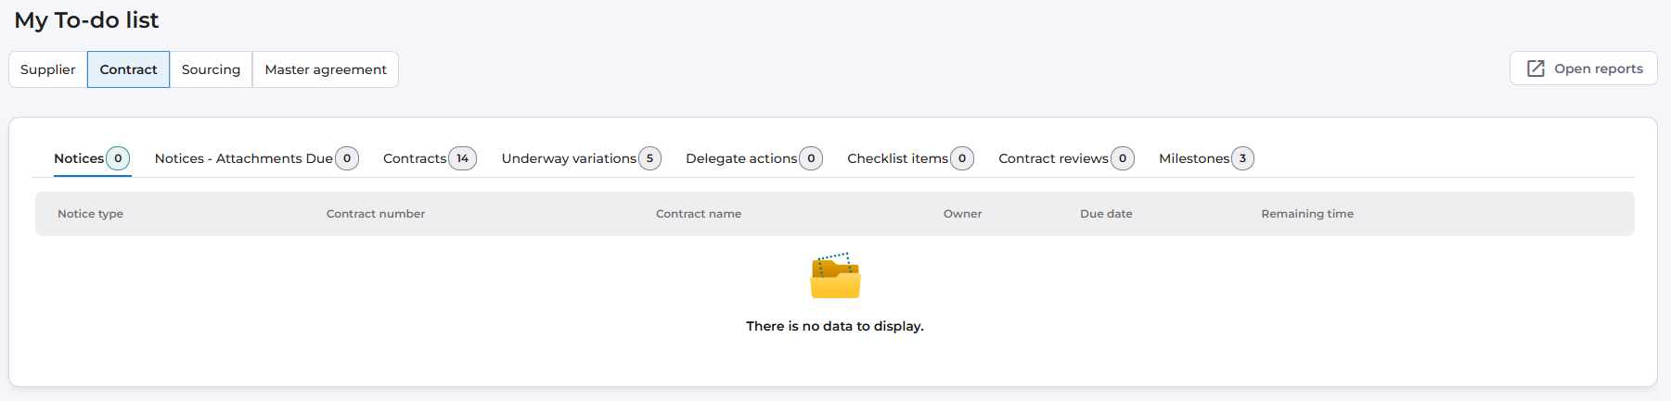
Task: Open the Master agreement tab
Action: click(x=326, y=69)
